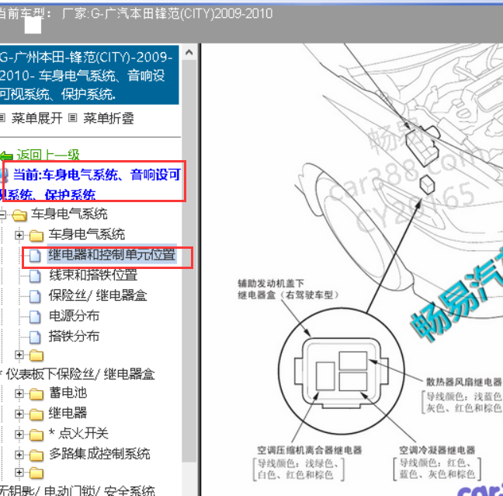Click the 多路集成控制系统 folder icon

point(36,456)
